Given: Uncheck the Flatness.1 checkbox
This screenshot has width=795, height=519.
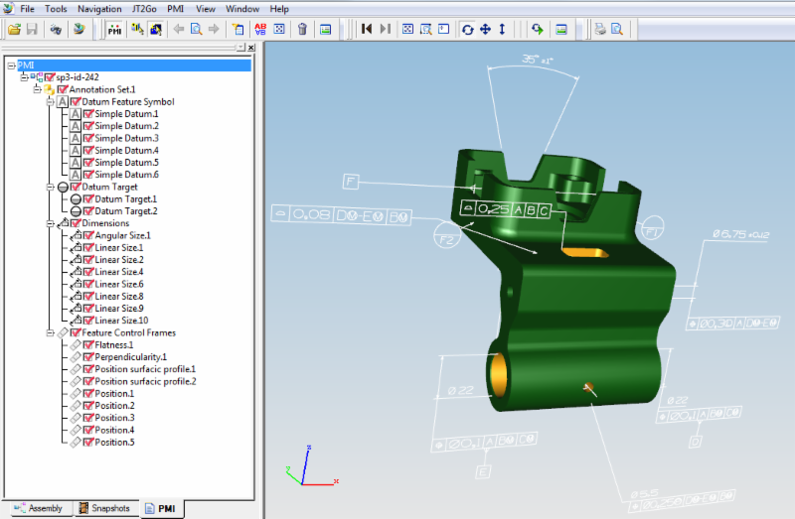Looking at the screenshot, I should click(x=88, y=345).
